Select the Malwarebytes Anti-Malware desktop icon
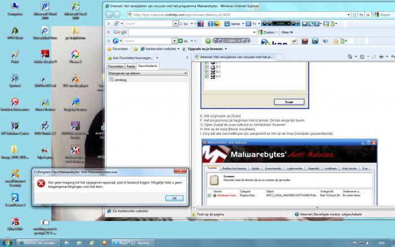Image resolution: width=395 pixels, height=247 pixels. click(x=75, y=154)
